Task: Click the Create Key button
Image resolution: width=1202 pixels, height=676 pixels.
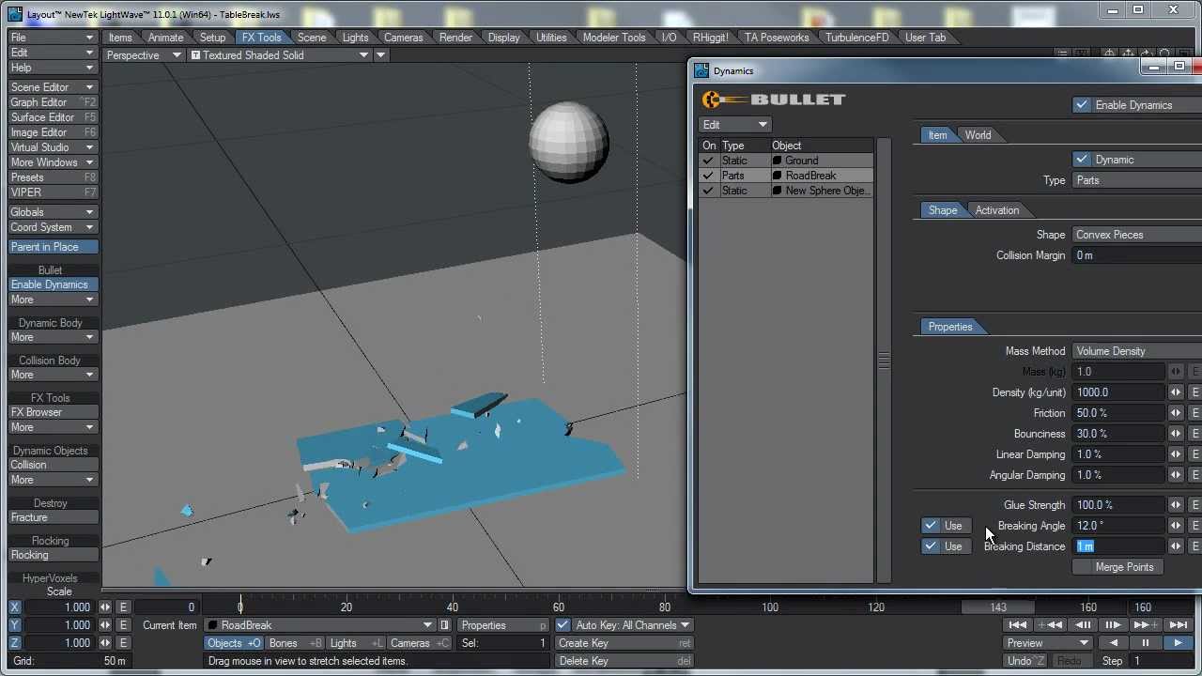Action: tap(624, 643)
